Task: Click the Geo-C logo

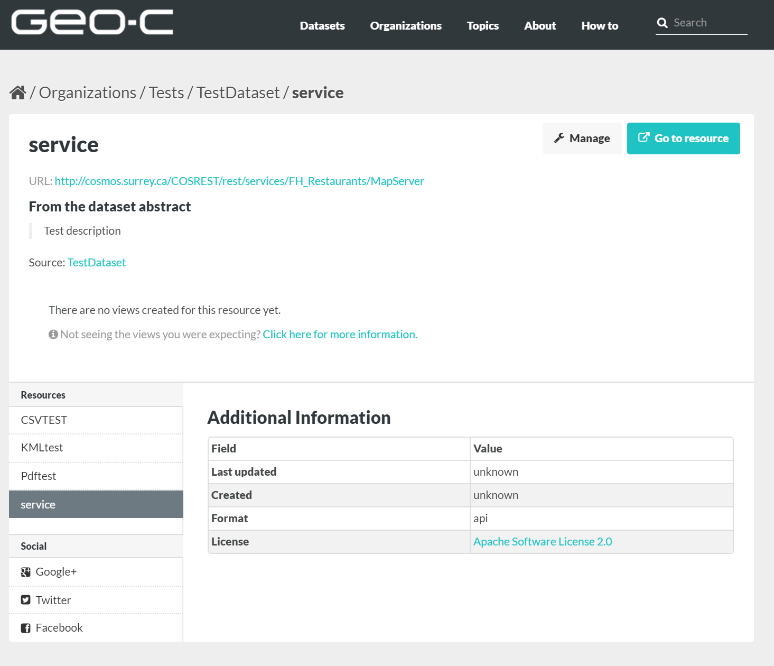Action: [92, 22]
